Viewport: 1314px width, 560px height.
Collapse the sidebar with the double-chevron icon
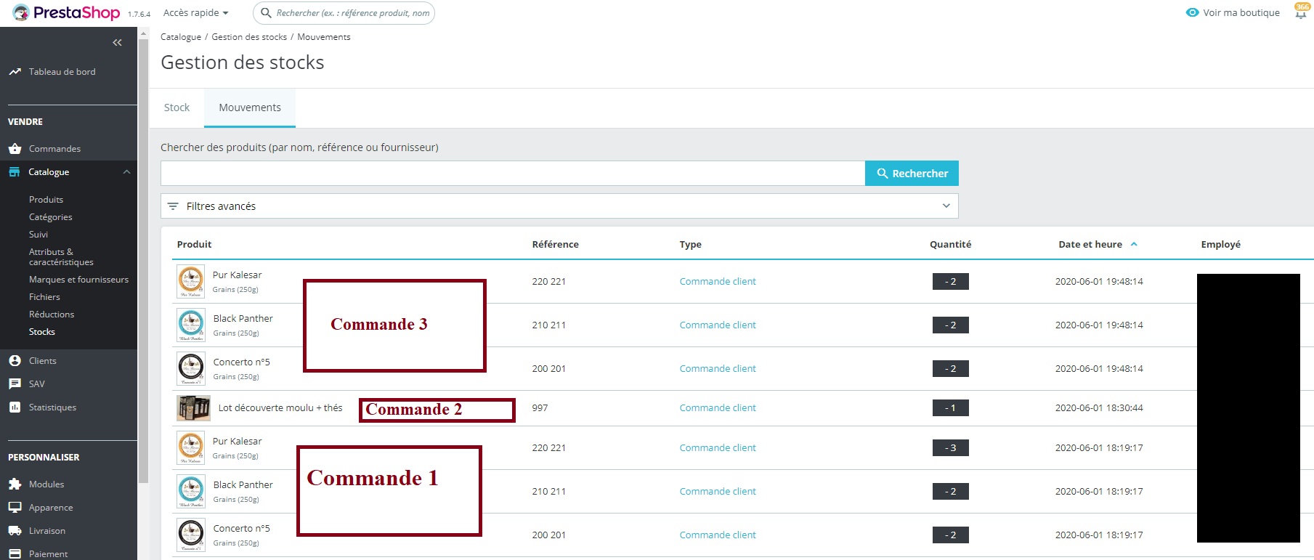tap(117, 43)
